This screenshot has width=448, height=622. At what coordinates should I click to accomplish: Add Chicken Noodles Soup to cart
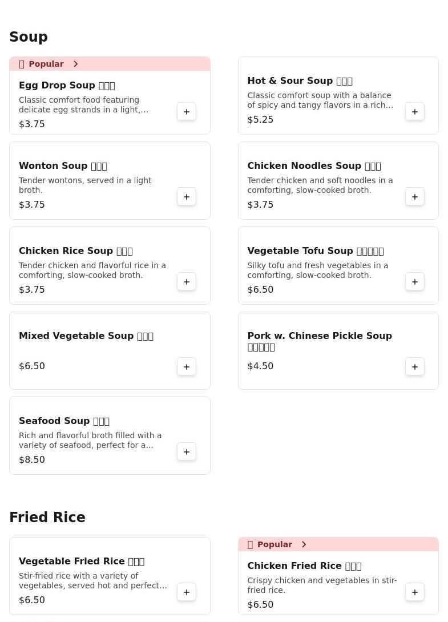[415, 197]
